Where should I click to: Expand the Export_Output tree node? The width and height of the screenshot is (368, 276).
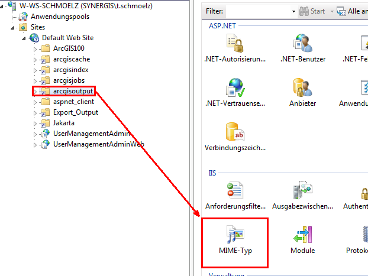(x=35, y=113)
